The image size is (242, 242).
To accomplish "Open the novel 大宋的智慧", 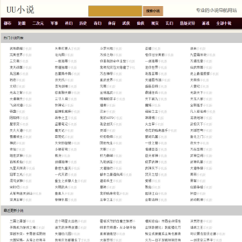I will tap(63, 143).
